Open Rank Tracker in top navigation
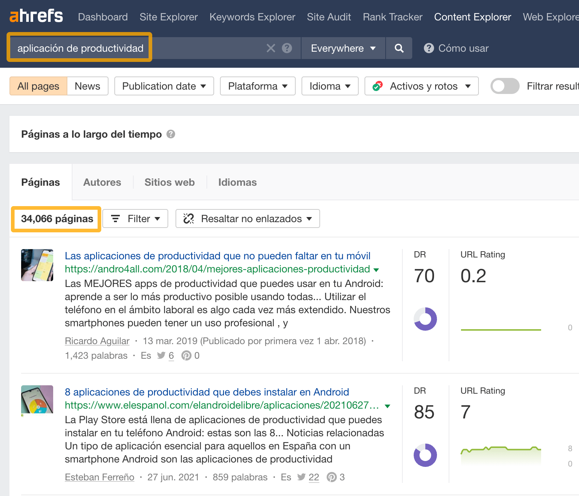Image resolution: width=579 pixels, height=496 pixels. pos(393,17)
